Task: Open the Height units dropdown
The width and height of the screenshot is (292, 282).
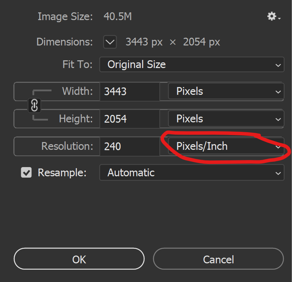Action: click(x=226, y=119)
